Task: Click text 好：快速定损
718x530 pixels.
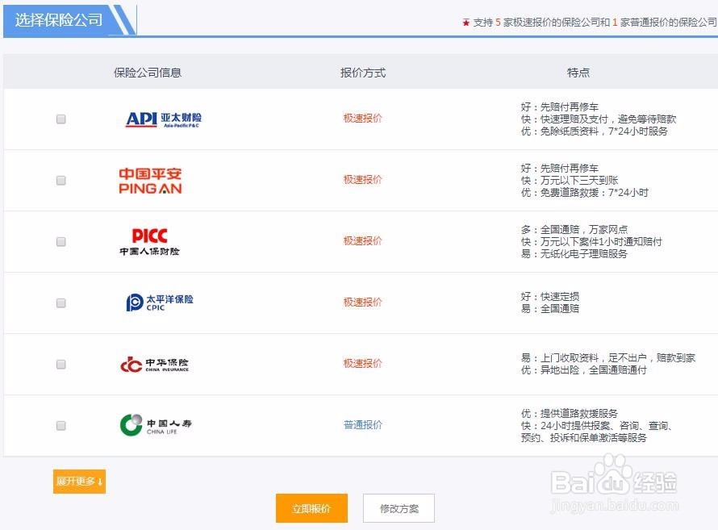Action: (550, 296)
